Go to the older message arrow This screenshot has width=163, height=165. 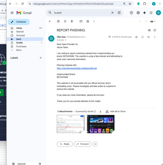[146, 21]
